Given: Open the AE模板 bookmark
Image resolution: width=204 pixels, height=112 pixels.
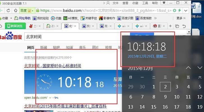Looking at the screenshot, I should pos(71,18).
